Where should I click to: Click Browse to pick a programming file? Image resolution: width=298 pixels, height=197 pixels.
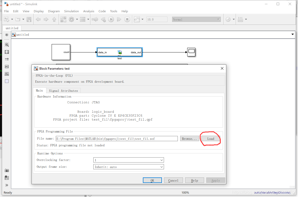190,139
